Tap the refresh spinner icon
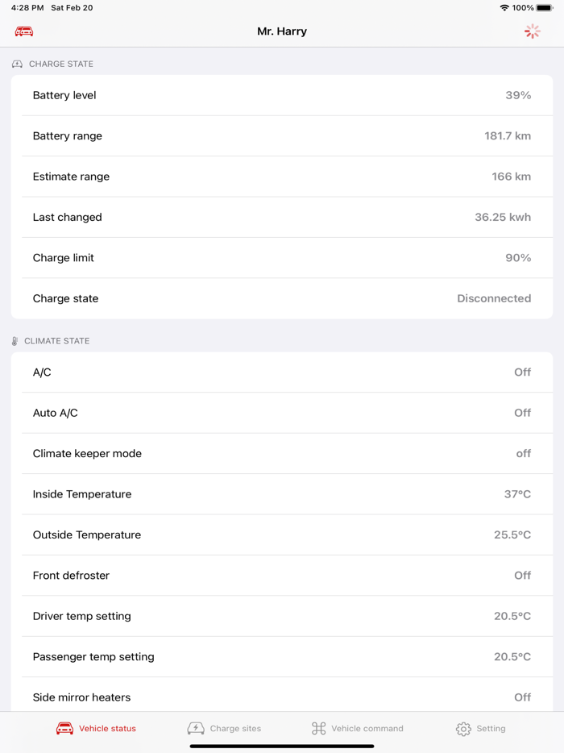The image size is (564, 753). (533, 31)
